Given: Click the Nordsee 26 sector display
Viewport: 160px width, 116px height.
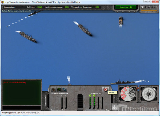Looking at the screenshot, I should 126,7.
